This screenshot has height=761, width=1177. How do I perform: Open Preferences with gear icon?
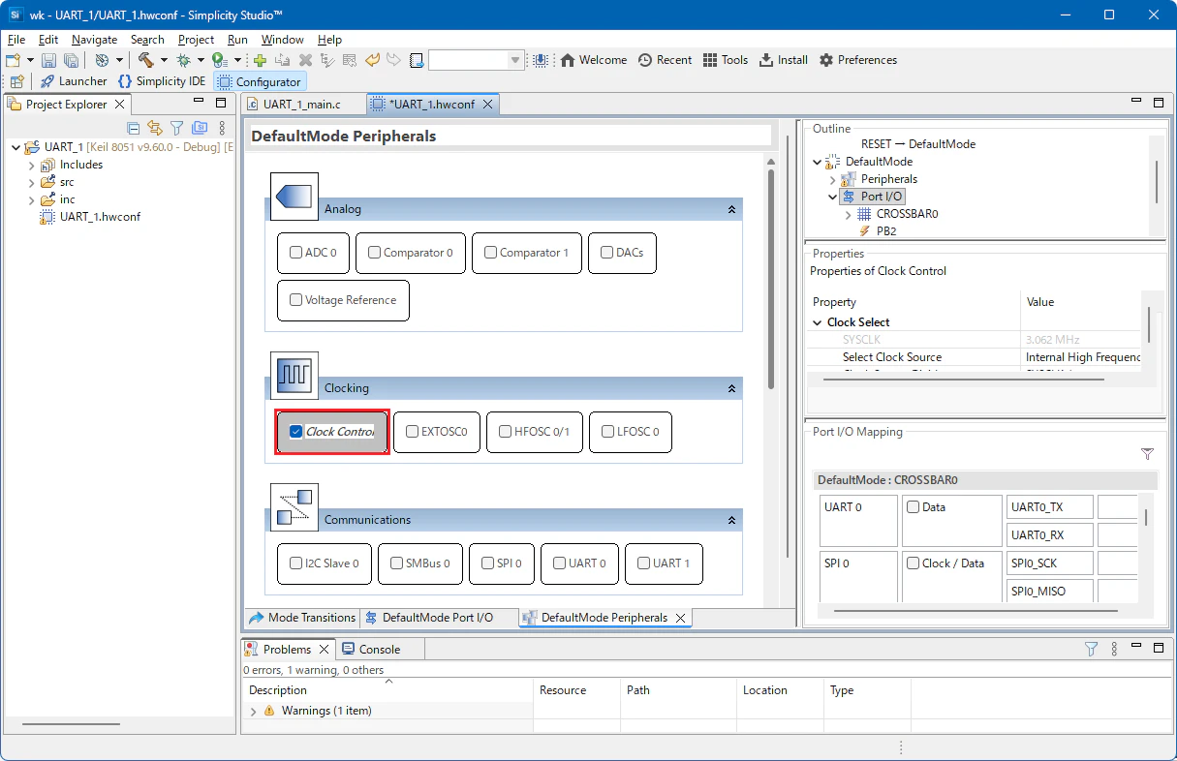[858, 60]
